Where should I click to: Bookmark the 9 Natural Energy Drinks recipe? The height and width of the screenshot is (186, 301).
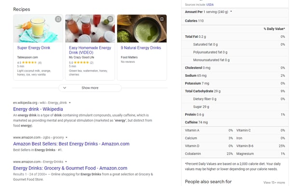[162, 19]
